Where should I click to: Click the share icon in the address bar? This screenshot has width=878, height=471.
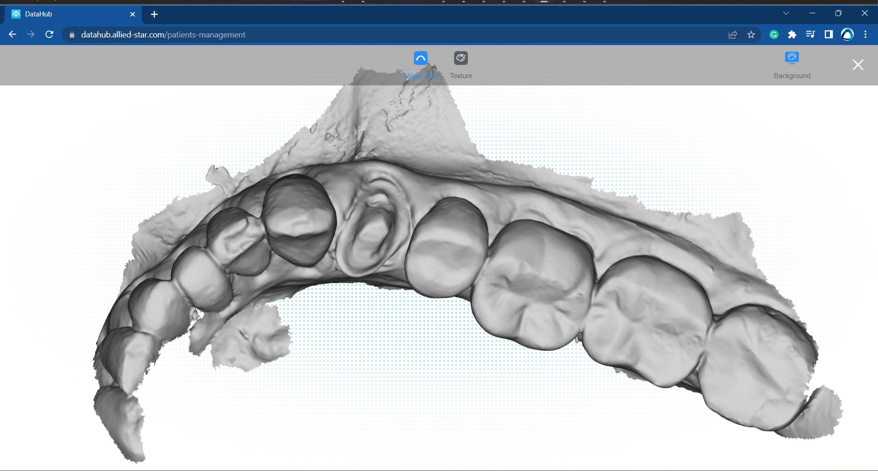pos(733,34)
